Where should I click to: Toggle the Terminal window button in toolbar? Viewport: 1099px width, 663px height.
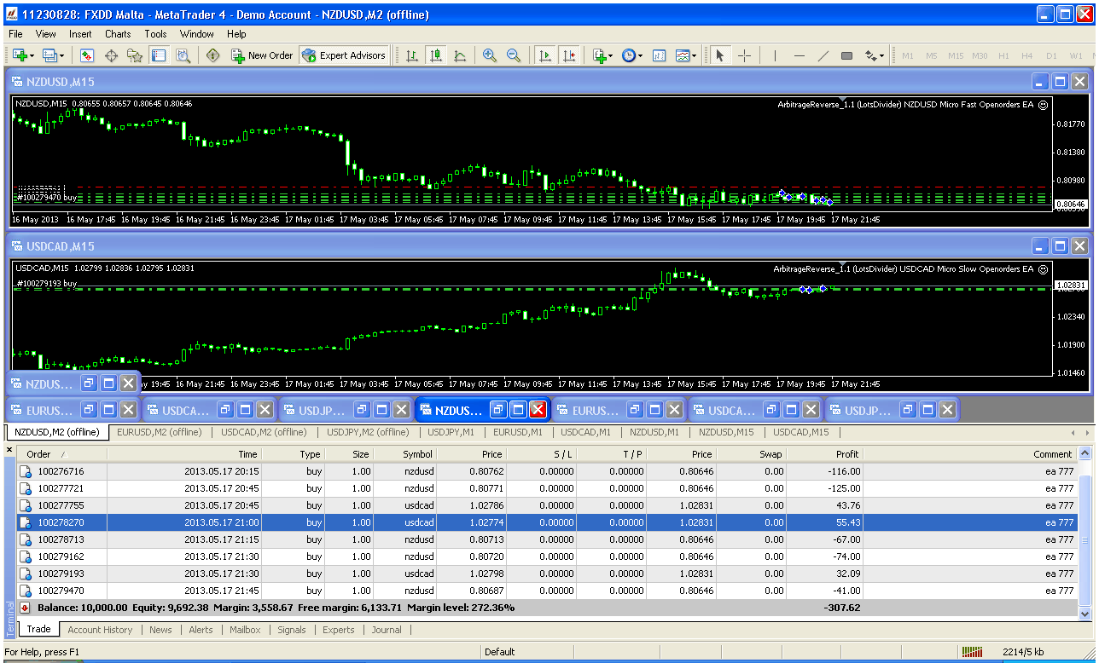click(159, 55)
